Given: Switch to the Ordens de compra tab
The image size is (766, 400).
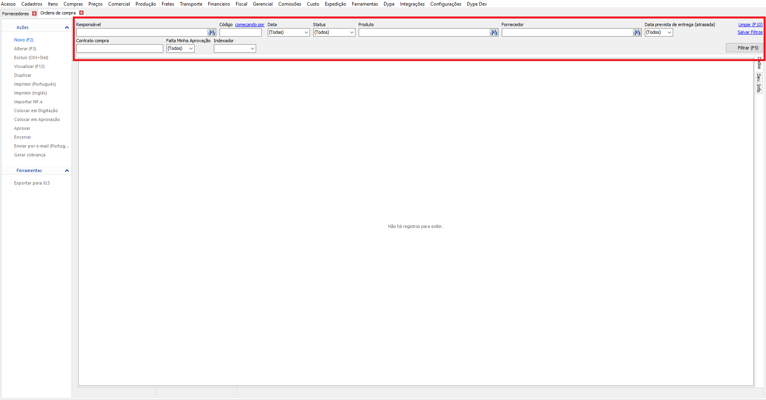Looking at the screenshot, I should (x=58, y=13).
